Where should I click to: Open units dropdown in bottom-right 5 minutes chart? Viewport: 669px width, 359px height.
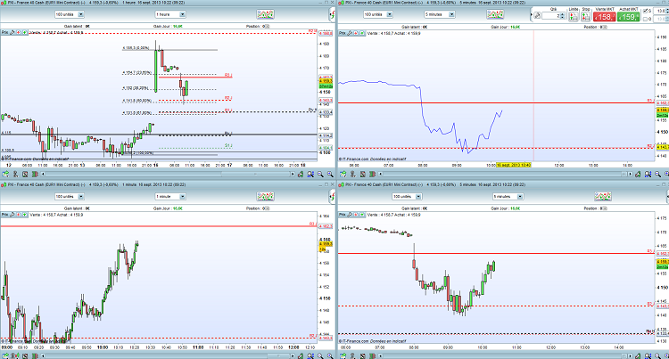(407, 197)
